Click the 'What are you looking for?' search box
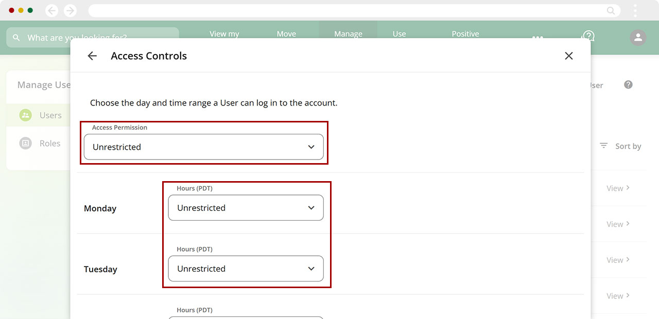The height and width of the screenshot is (319, 659). pos(93,38)
